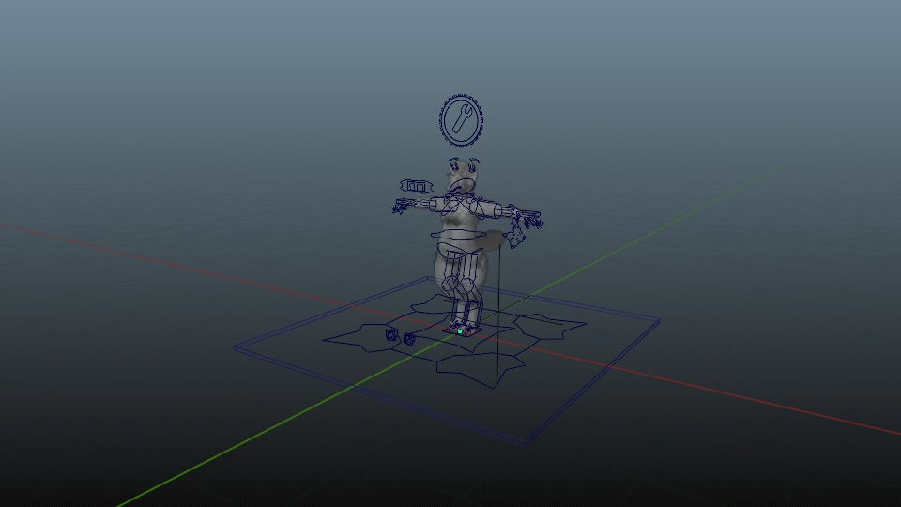
Task: Select the mouth control curve on the face
Action: point(463,186)
